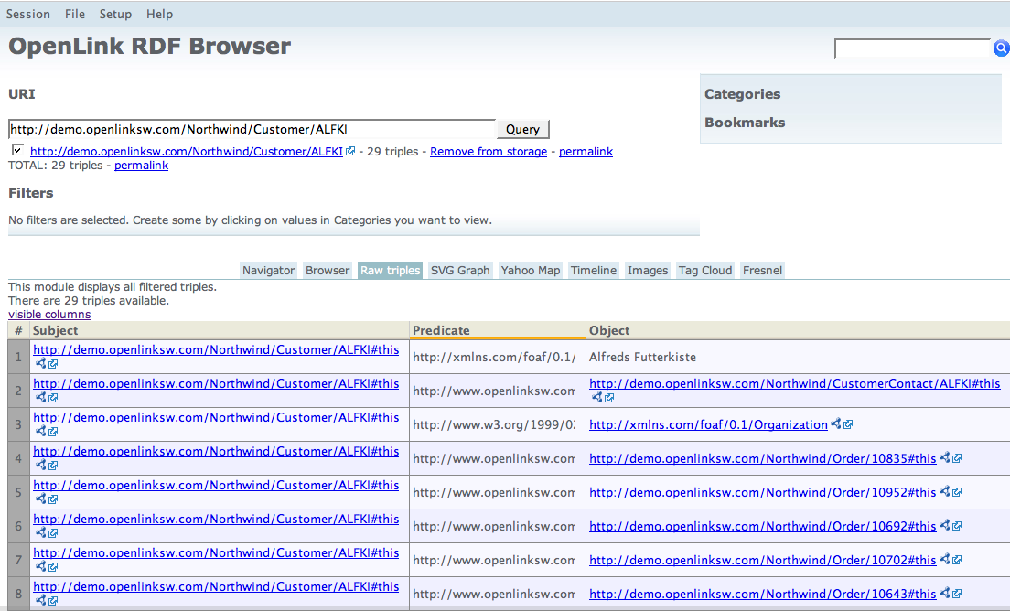Open the Session menu
Image resolution: width=1010 pixels, height=611 pixels.
(28, 14)
